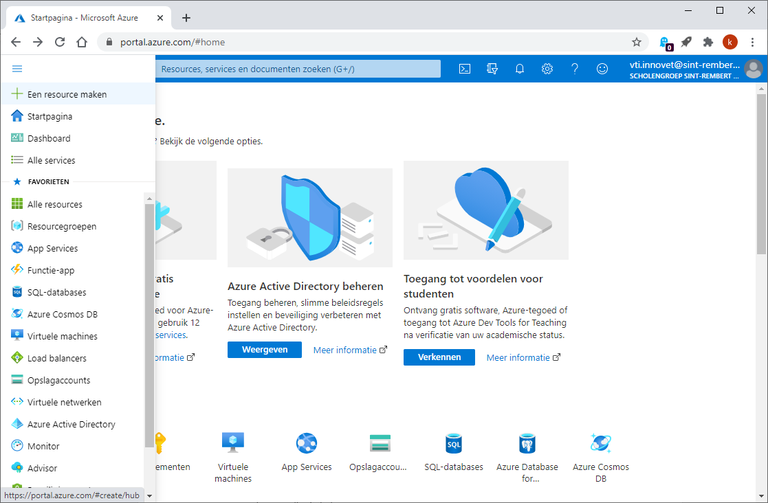Open the Help question mark menu

575,69
